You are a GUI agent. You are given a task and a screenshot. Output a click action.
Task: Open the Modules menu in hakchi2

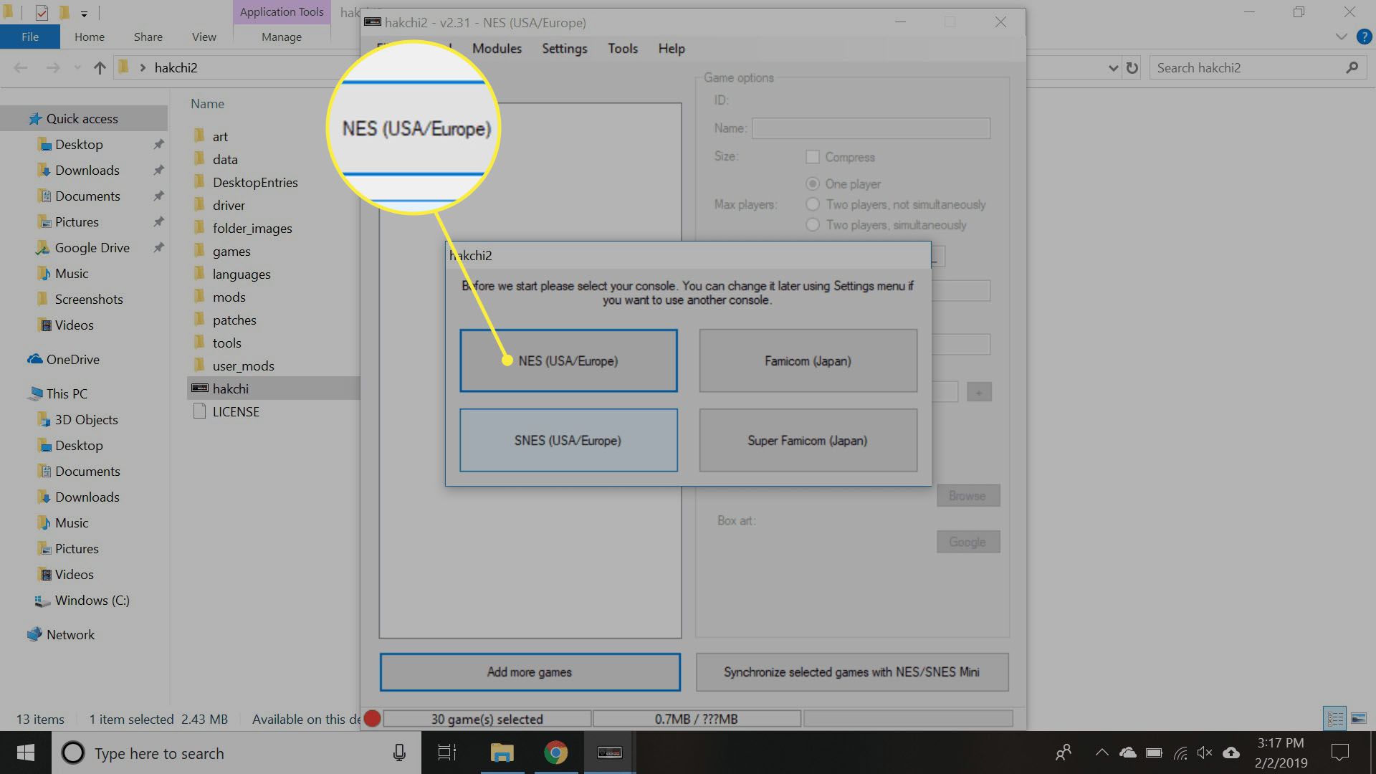(497, 49)
